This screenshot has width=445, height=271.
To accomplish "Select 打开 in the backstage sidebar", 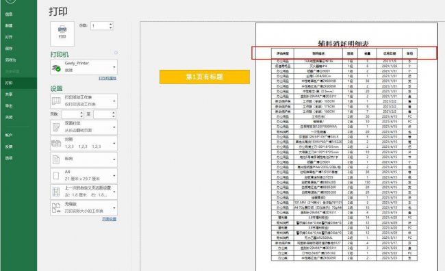I will click(9, 37).
